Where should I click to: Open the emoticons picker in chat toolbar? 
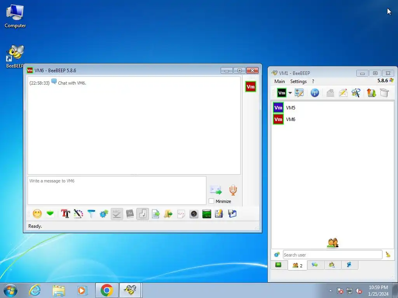(37, 214)
